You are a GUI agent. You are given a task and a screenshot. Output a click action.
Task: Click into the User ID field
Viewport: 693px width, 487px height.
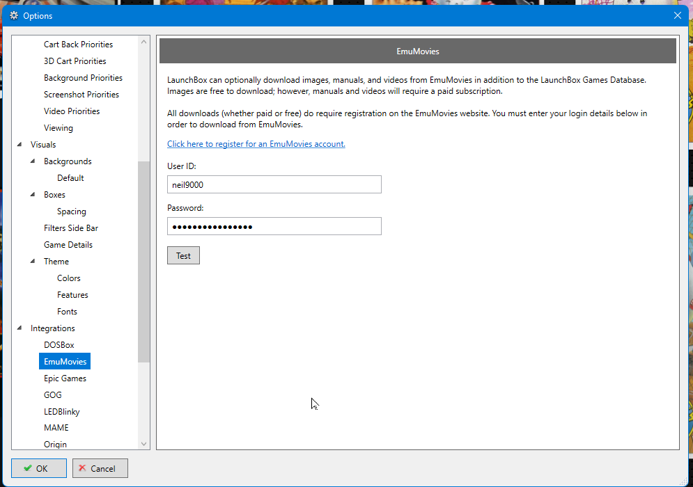click(x=274, y=184)
